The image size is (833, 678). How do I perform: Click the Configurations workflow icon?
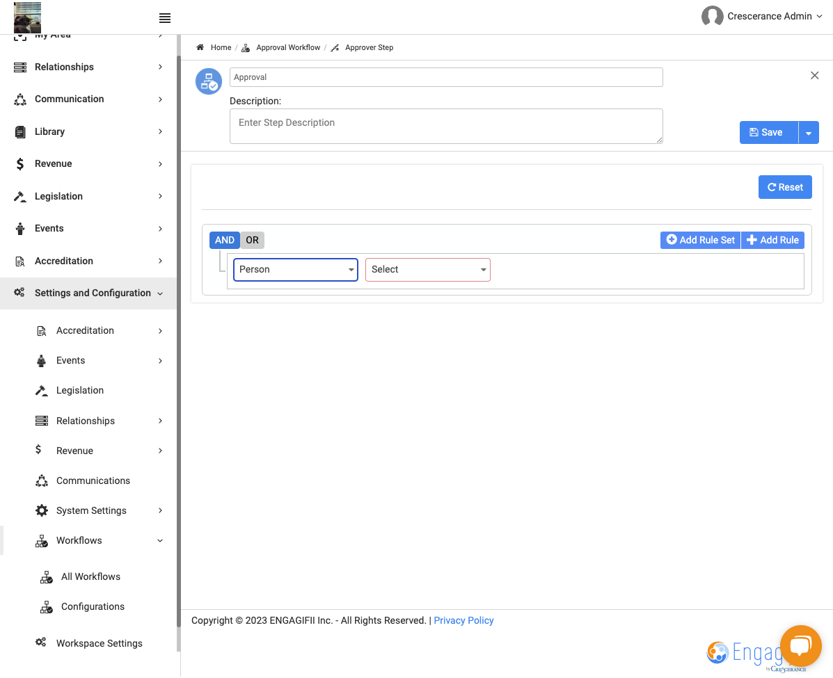tap(46, 608)
